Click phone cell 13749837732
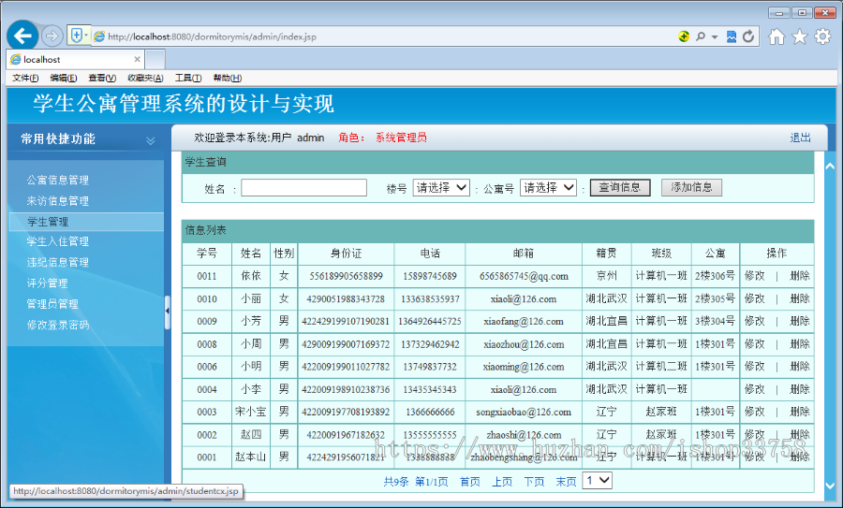Screen dimensions: 843x508 click(x=430, y=367)
